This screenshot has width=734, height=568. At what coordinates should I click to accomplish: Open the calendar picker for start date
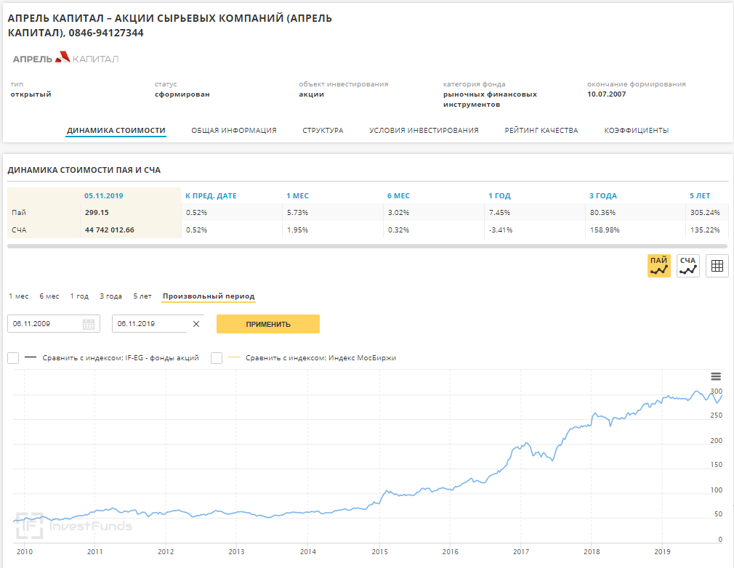pyautogui.click(x=89, y=324)
